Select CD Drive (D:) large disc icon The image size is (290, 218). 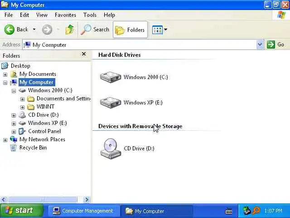point(111,149)
